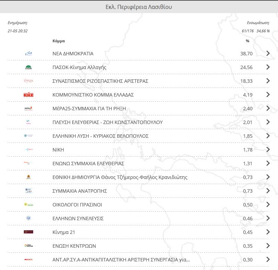Expand the ΕΛΛΗΝΙΚΗ ΛΥΣΗ row chevron
The image size is (278, 270).
[268, 136]
